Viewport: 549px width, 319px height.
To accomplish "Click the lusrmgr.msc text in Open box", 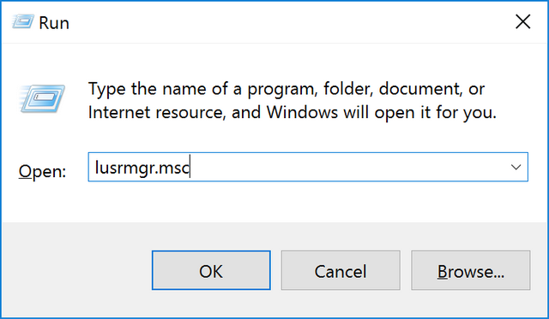I will pos(142,168).
